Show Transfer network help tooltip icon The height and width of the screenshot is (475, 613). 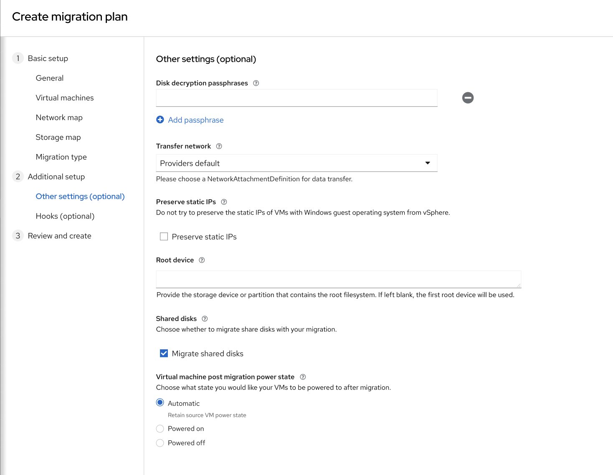[x=219, y=146]
